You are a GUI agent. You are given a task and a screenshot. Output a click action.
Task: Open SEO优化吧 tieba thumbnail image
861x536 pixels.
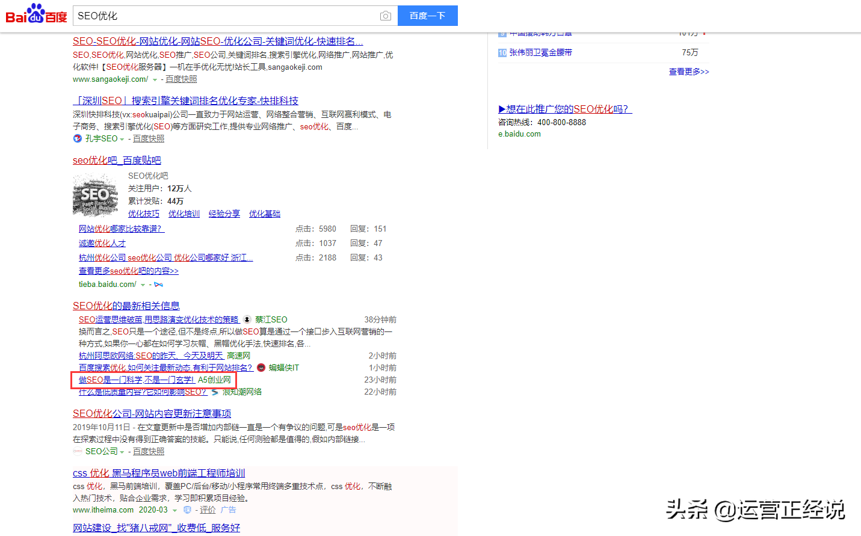(95, 195)
